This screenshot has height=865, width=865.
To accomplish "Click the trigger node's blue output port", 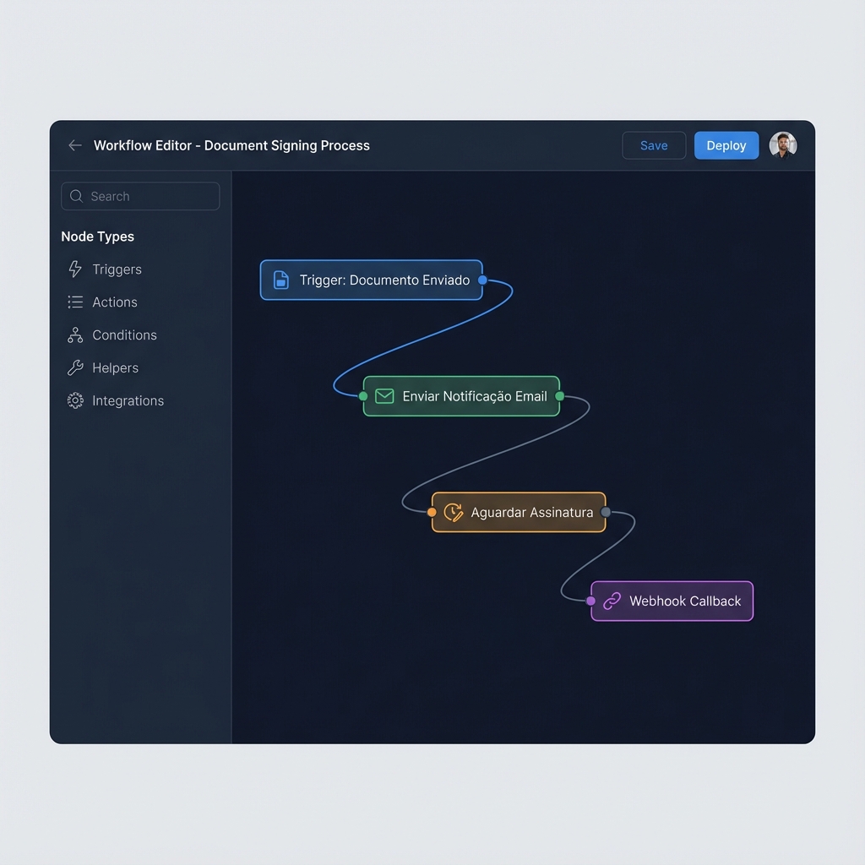I will [482, 280].
